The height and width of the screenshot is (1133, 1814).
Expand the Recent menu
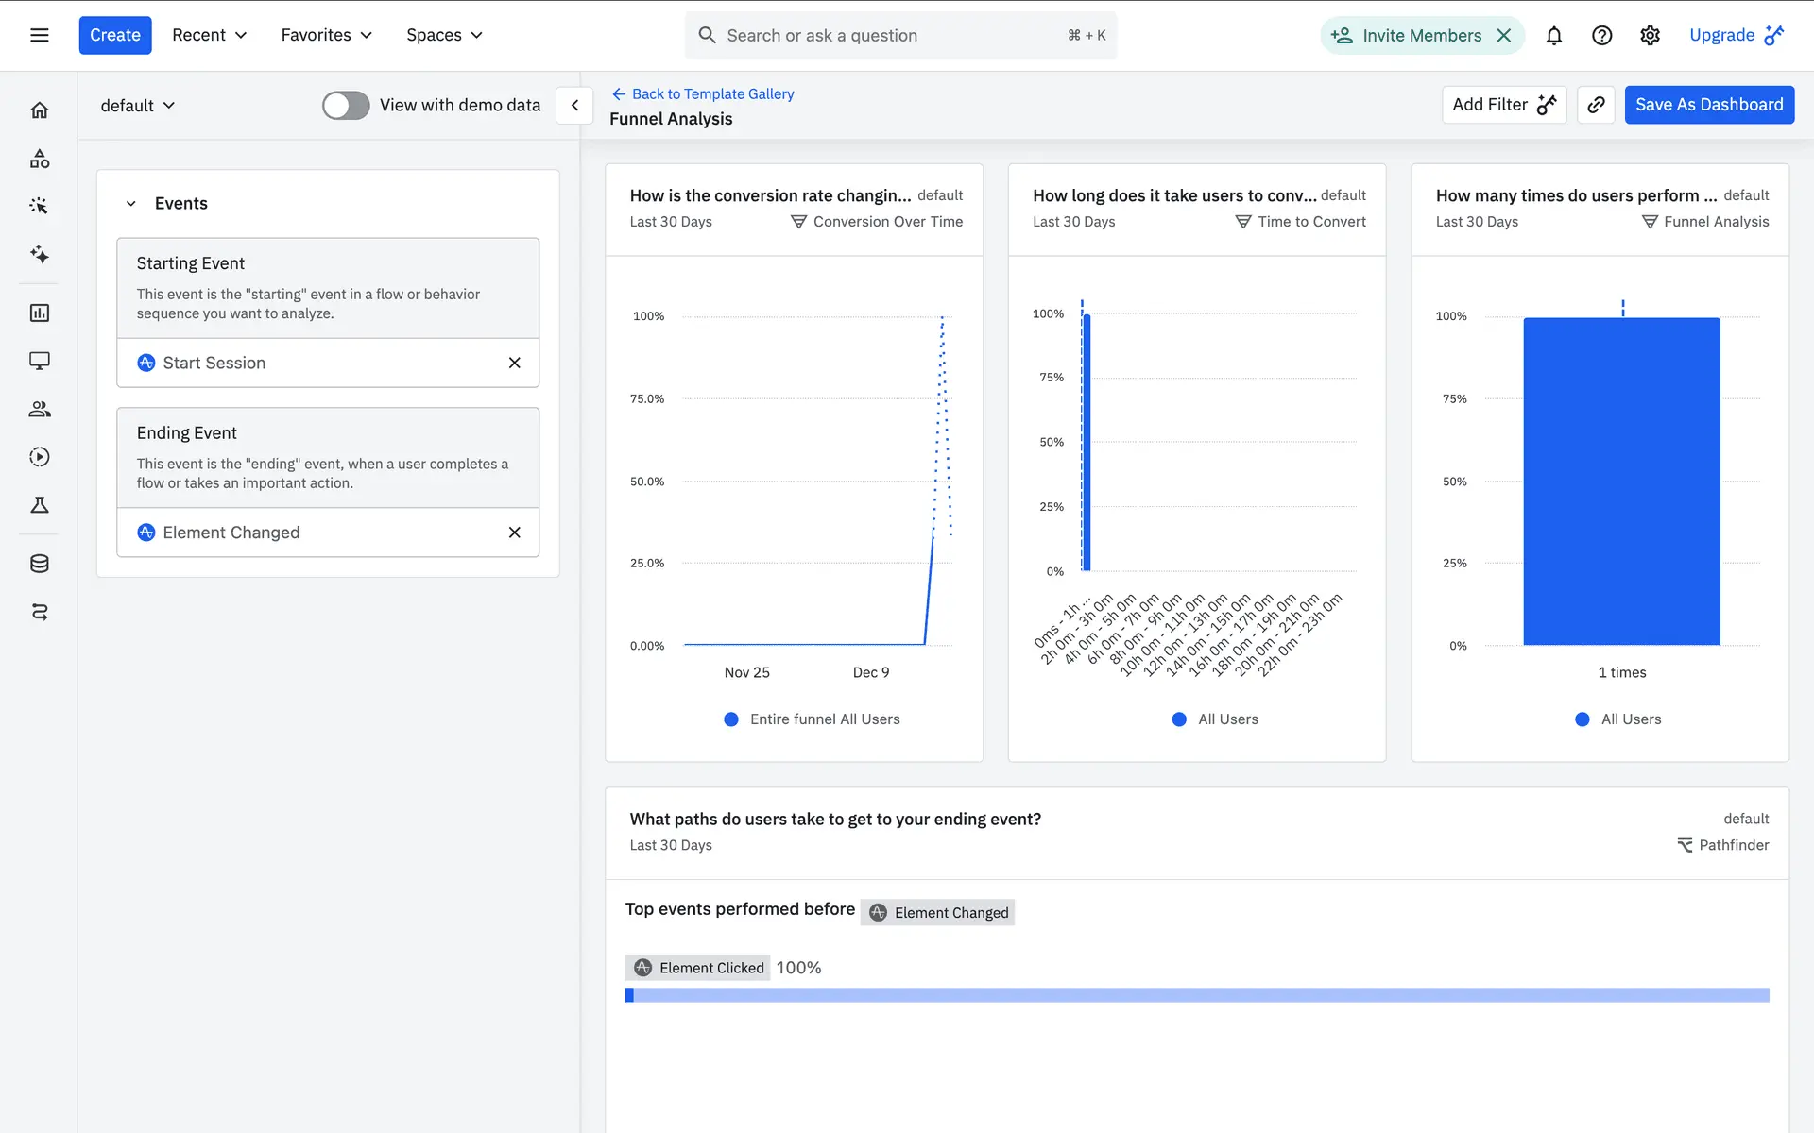point(209,35)
